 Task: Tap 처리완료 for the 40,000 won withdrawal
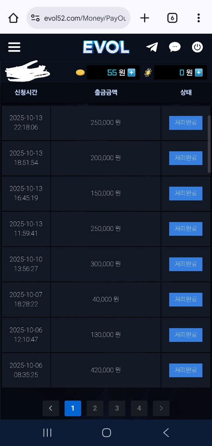click(x=185, y=299)
